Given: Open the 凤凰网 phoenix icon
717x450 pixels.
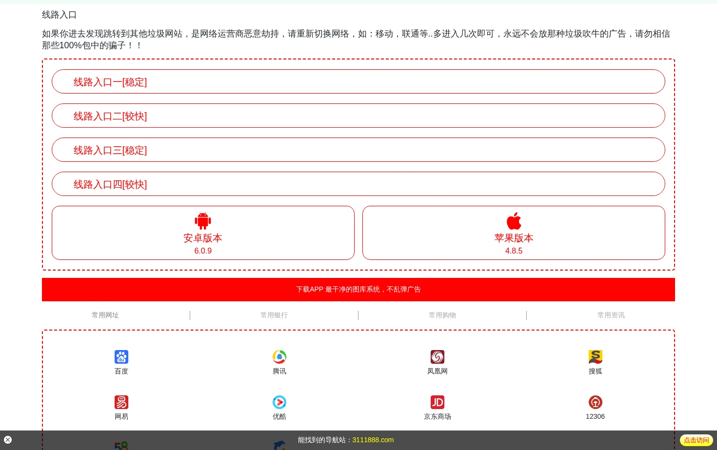Looking at the screenshot, I should (x=438, y=357).
